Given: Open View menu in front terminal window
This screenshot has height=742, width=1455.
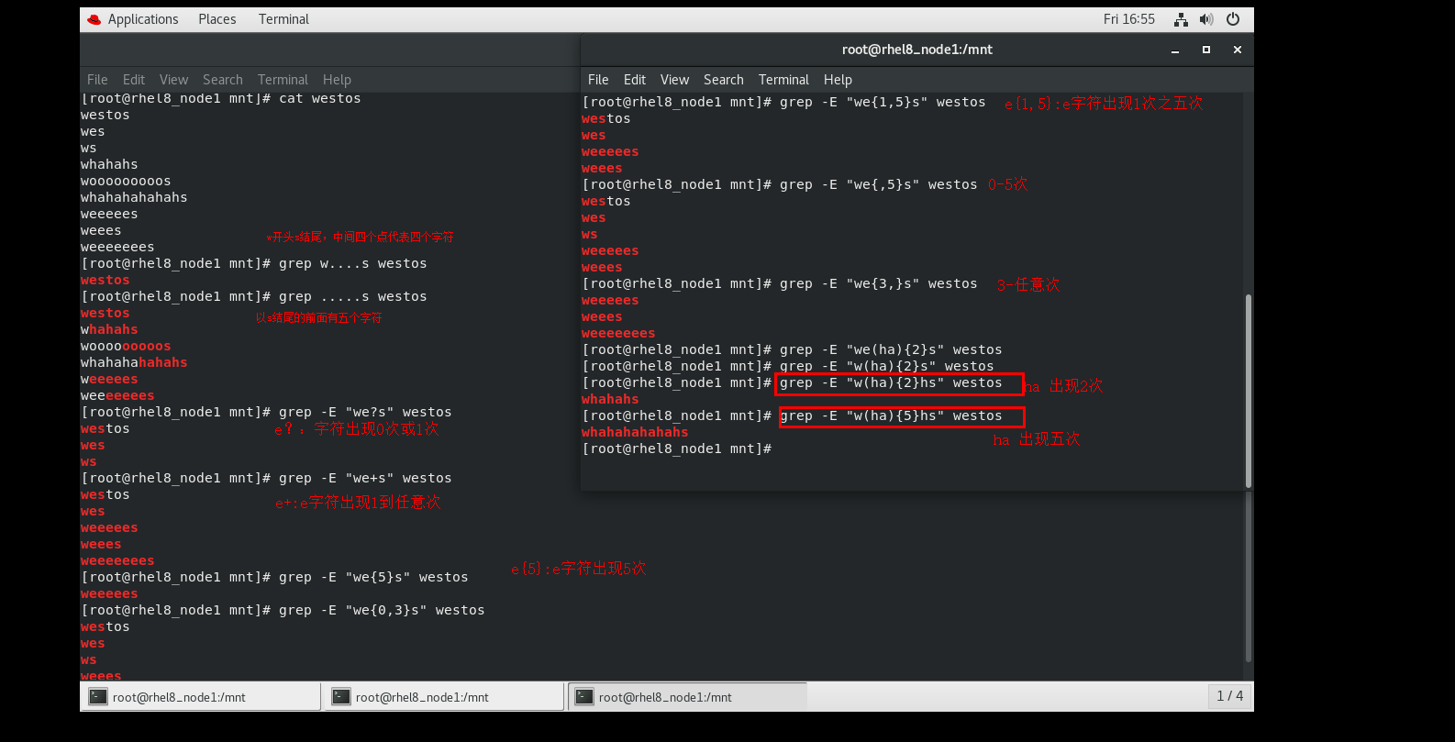Looking at the screenshot, I should pyautogui.click(x=674, y=80).
